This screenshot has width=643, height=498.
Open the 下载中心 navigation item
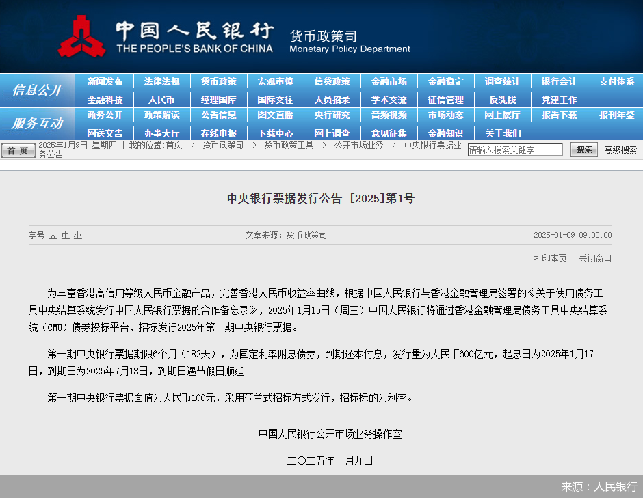point(275,133)
